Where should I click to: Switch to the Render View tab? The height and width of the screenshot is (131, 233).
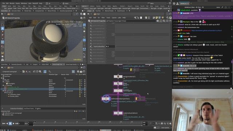coord(28,11)
